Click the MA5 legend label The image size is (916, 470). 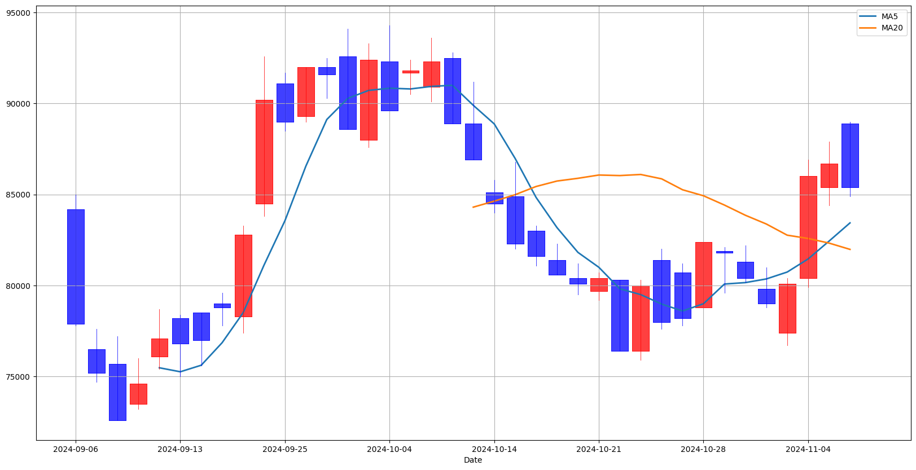pos(889,17)
